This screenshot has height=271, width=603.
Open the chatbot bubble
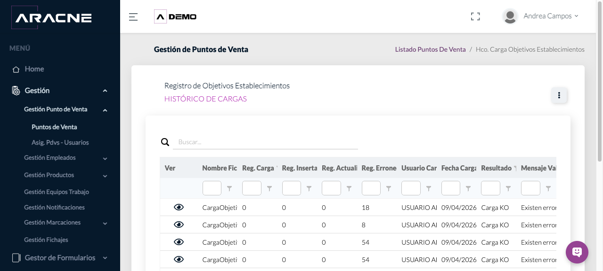tap(577, 252)
